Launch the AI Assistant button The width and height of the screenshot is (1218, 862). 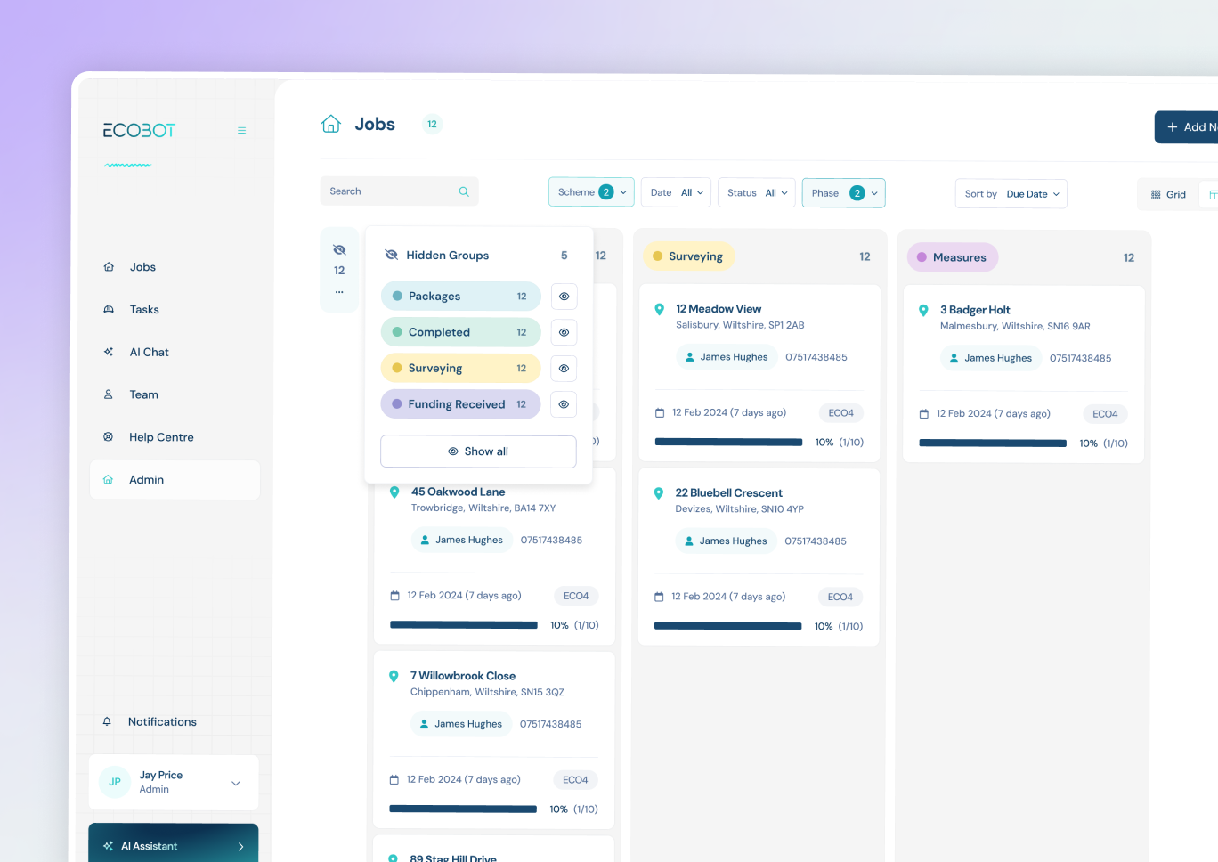[x=174, y=845]
